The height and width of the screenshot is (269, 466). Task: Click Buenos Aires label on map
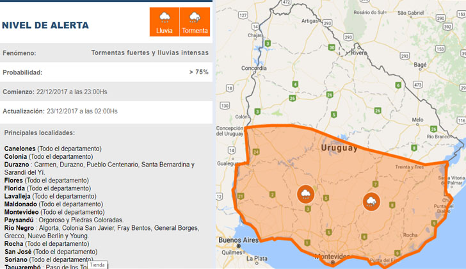coord(238,240)
